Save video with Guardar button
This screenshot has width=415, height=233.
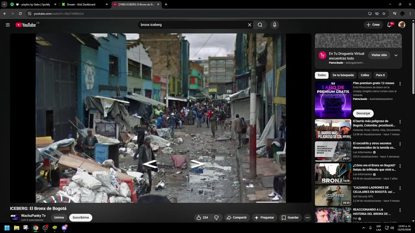tap(290, 218)
